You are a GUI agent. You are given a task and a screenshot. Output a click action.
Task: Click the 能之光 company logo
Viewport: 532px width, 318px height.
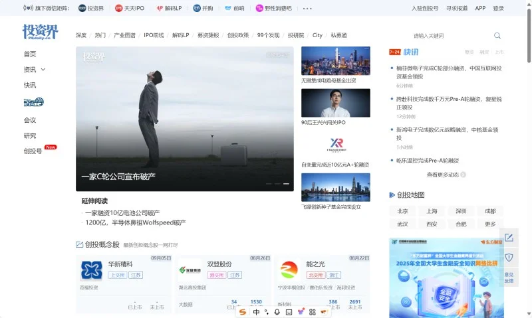click(x=289, y=270)
